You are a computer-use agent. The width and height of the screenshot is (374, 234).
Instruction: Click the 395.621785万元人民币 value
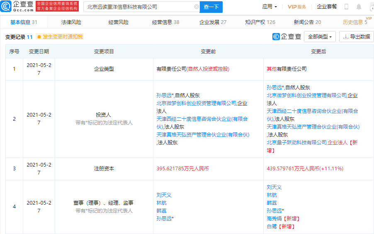pyautogui.click(x=182, y=169)
